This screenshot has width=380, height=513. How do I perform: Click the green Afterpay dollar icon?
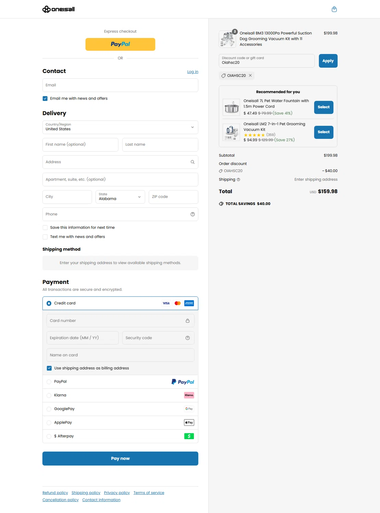click(x=189, y=436)
